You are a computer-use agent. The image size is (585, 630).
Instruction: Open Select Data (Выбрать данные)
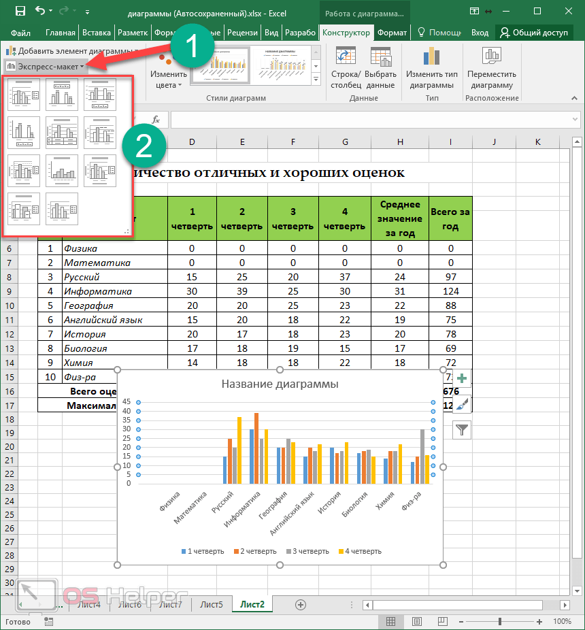point(380,69)
